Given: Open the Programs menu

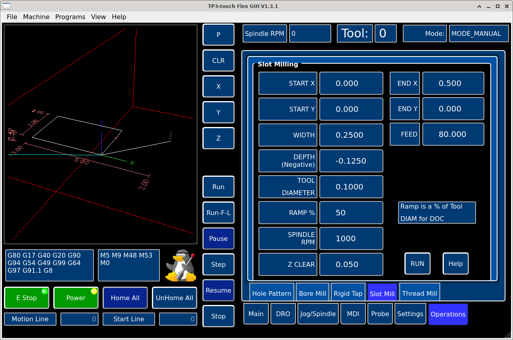Looking at the screenshot, I should tap(70, 17).
